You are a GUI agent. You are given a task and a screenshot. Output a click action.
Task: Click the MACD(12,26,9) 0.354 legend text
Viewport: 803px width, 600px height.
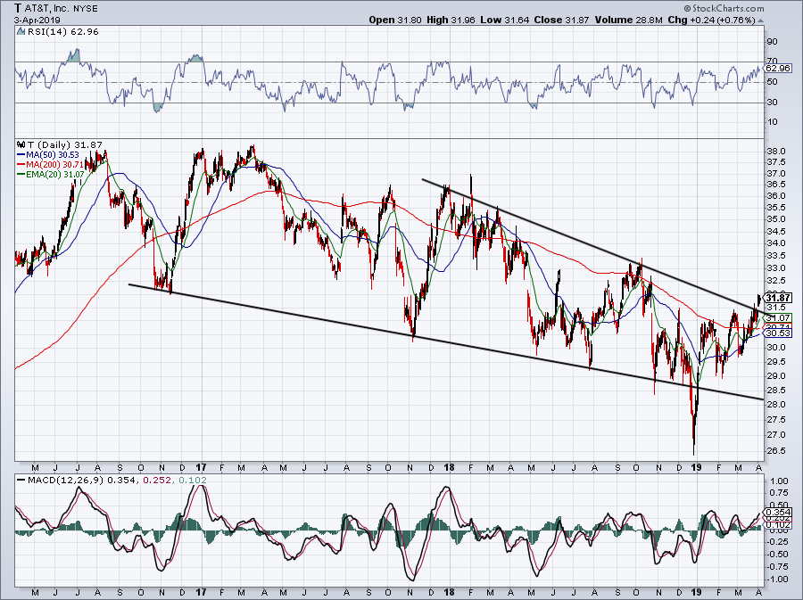click(81, 481)
